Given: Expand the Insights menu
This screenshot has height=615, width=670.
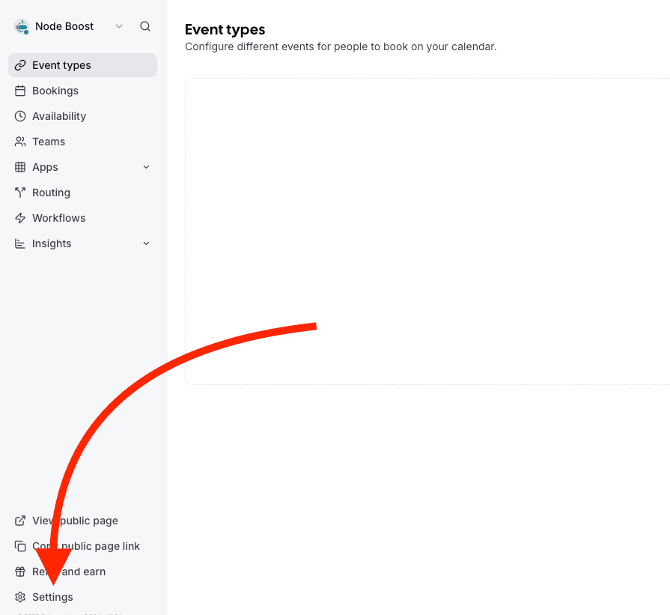Looking at the screenshot, I should 146,243.
